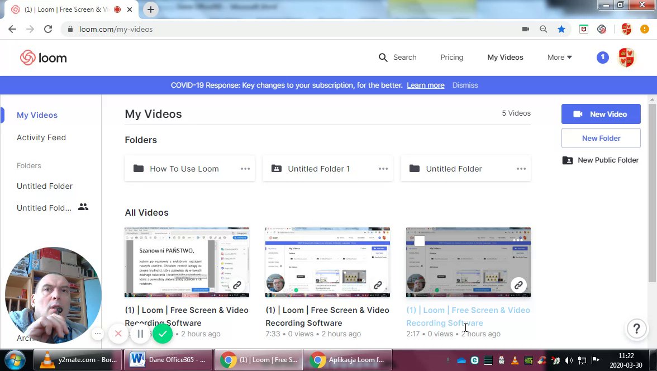The width and height of the screenshot is (657, 371).
Task: Cancel recording with the red X button
Action: pyautogui.click(x=118, y=334)
